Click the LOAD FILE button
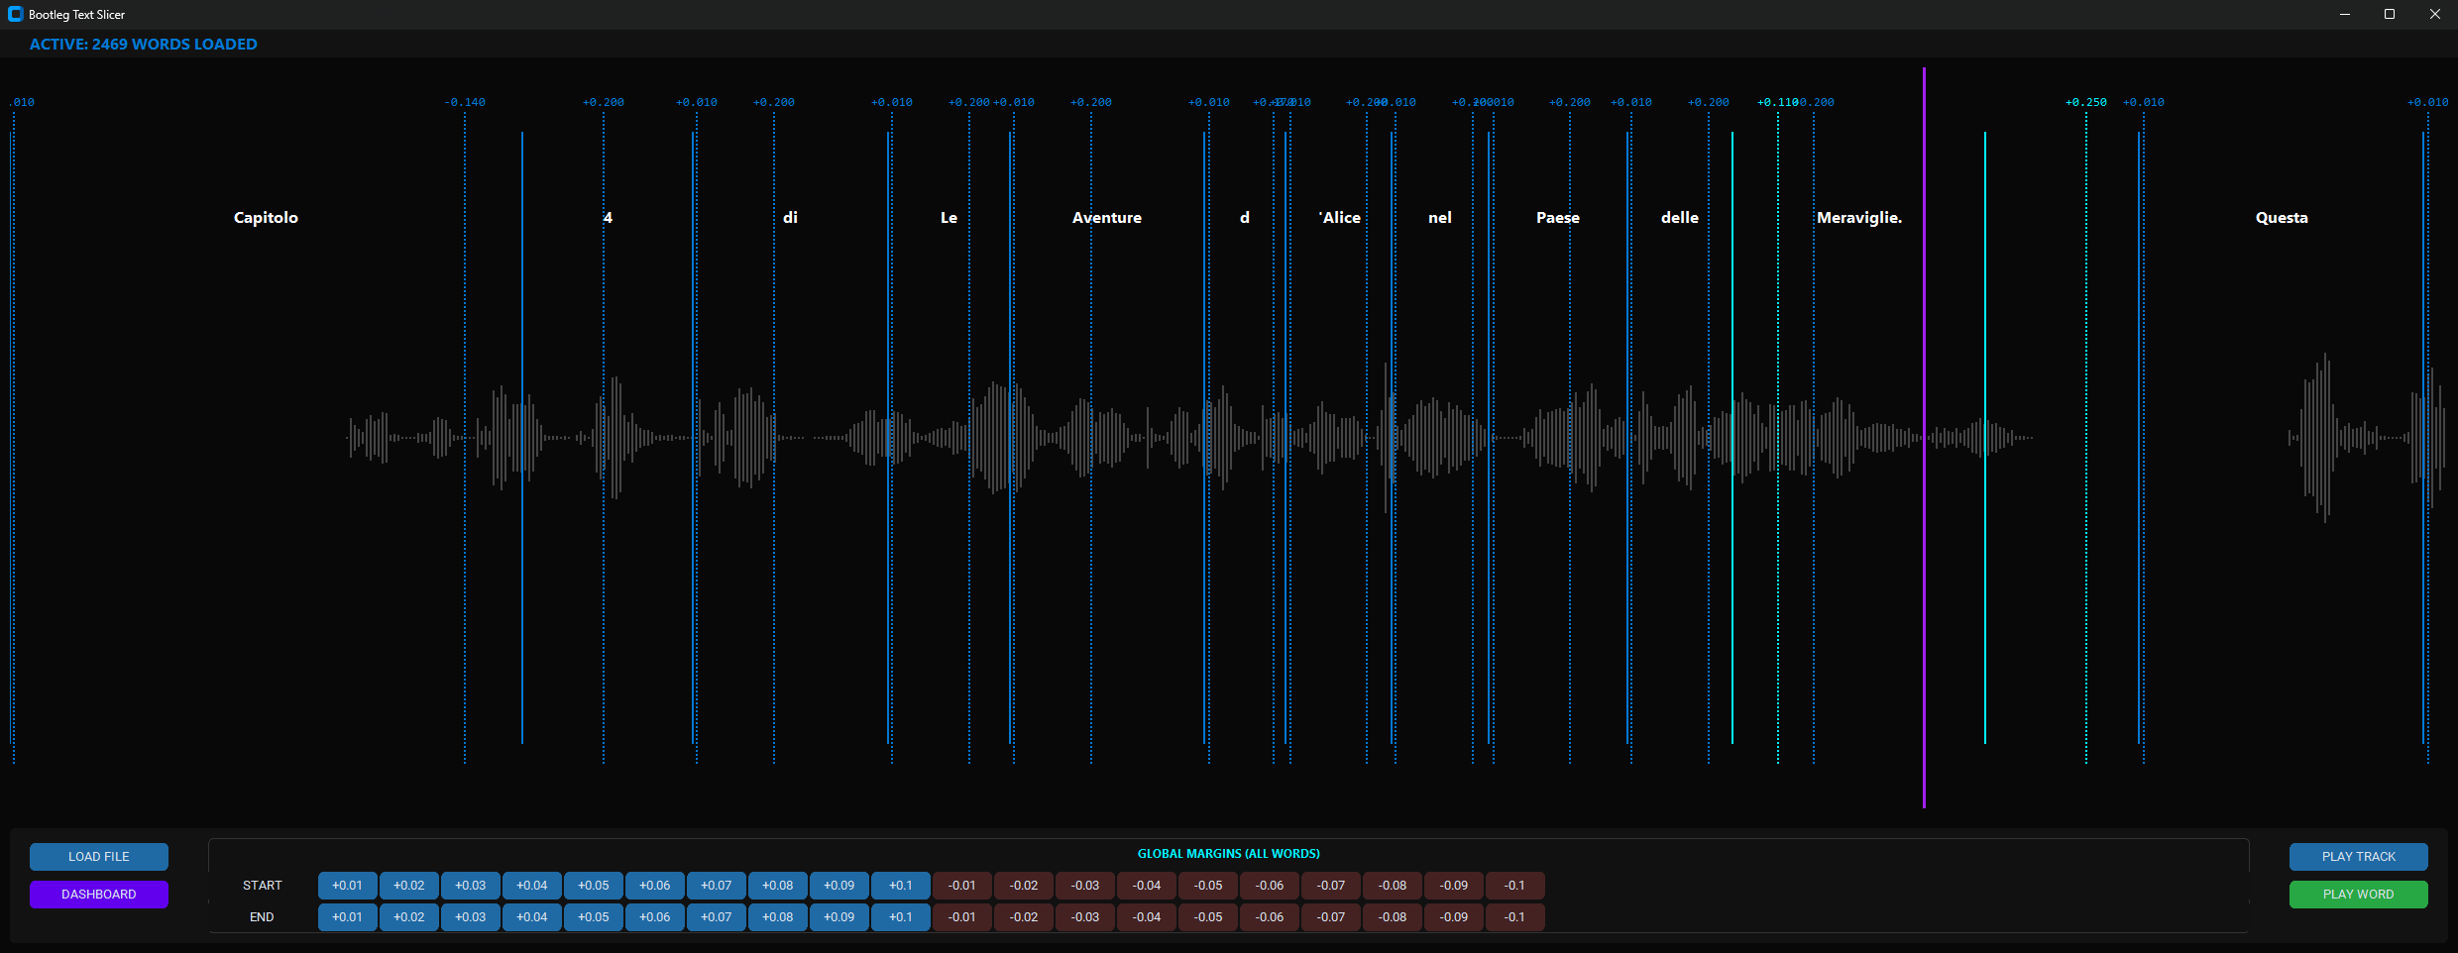Screen dimensions: 2458x953 99,857
